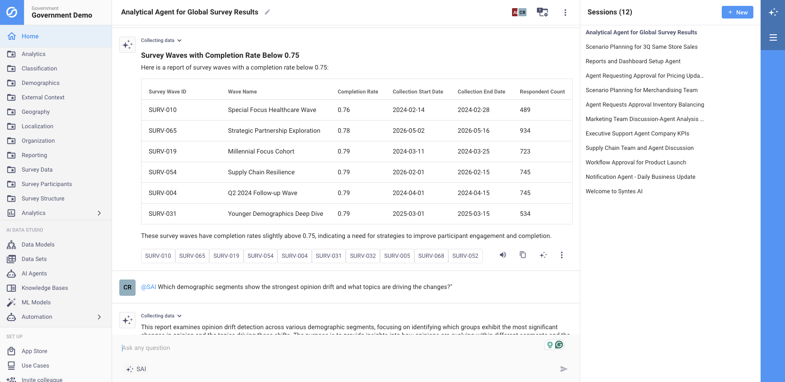The width and height of the screenshot is (785, 382).
Task: Expand the Analytics submenu chevron
Action: 99,213
